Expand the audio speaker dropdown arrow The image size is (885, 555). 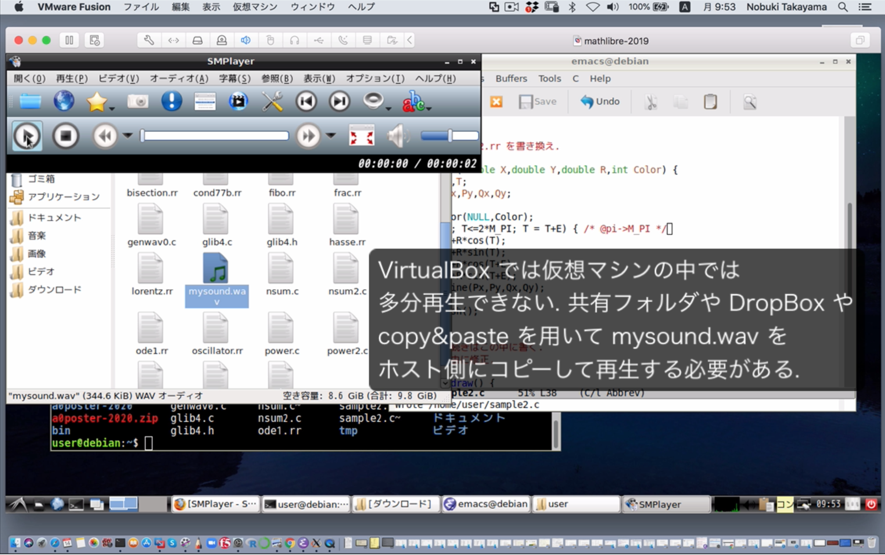389,109
